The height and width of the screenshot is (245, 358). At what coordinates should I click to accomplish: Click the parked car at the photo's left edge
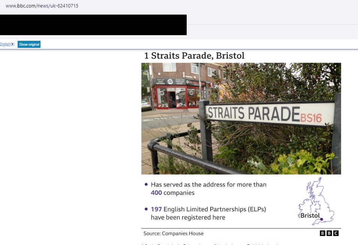click(x=146, y=105)
